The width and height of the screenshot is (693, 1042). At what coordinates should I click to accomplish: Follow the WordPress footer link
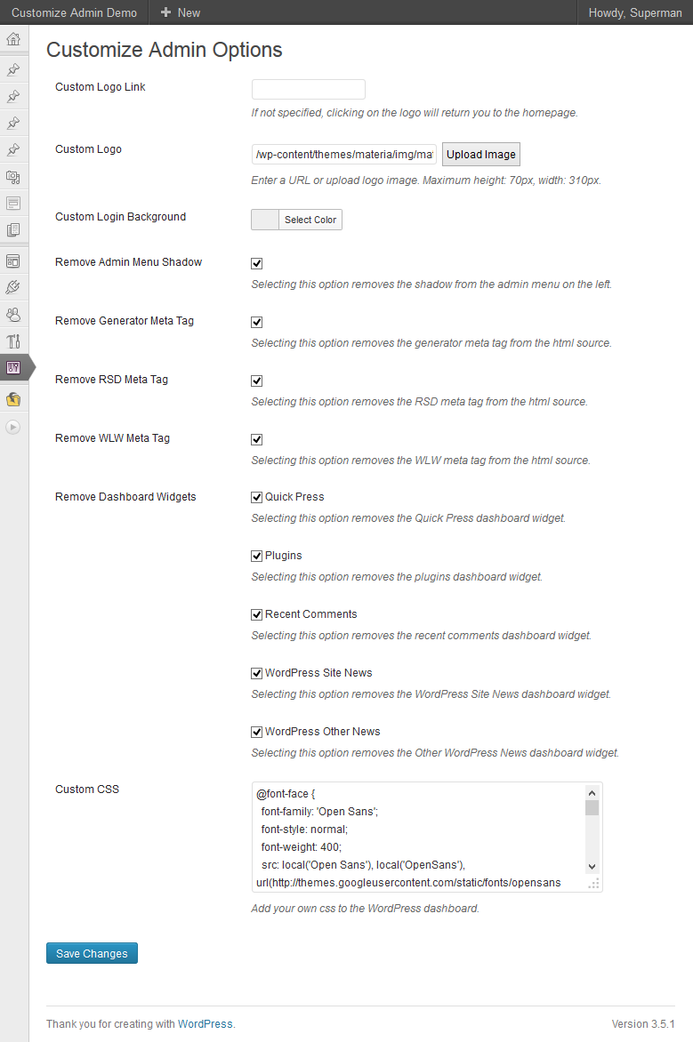pyautogui.click(x=205, y=1024)
